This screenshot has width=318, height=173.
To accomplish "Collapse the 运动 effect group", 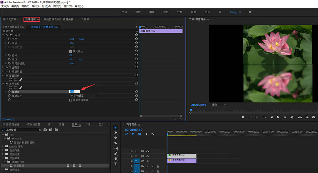I will click(x=3, y=35).
